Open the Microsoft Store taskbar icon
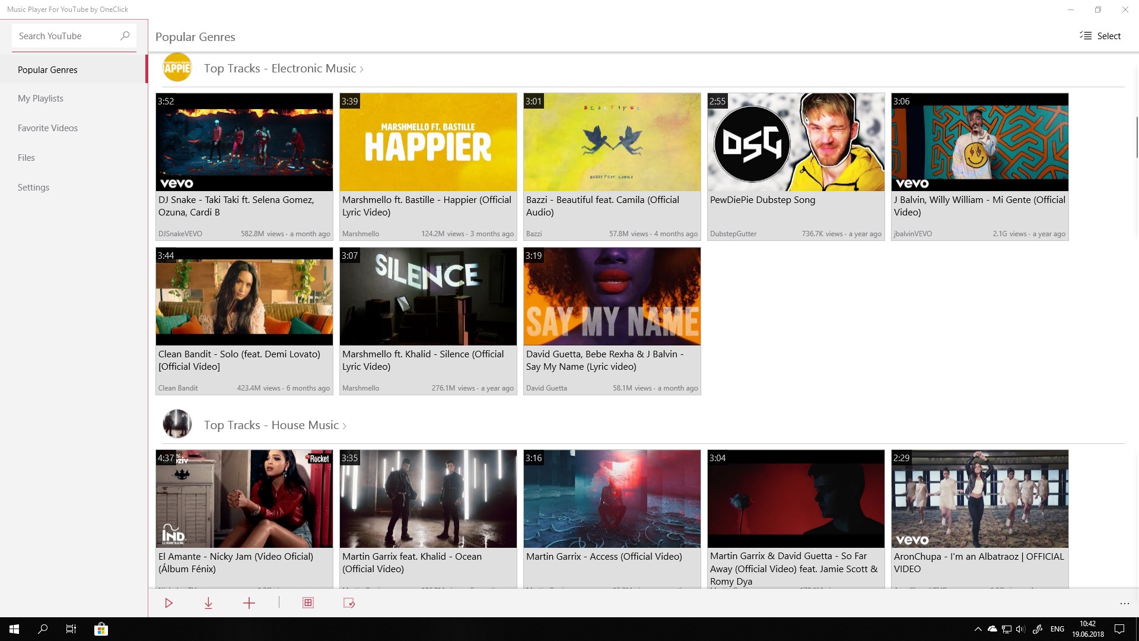This screenshot has height=641, width=1139. pyautogui.click(x=101, y=629)
